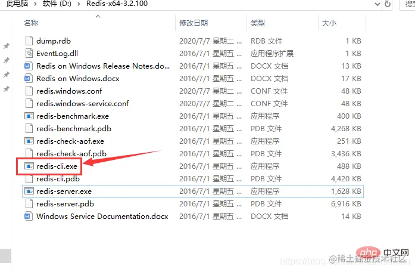Click the Windows Service Documentation Word icon
Viewport: 415px width, 272px height.
29,216
